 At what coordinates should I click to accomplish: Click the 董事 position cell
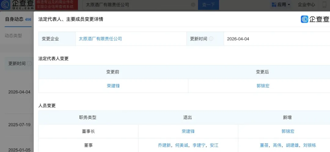point(88,145)
